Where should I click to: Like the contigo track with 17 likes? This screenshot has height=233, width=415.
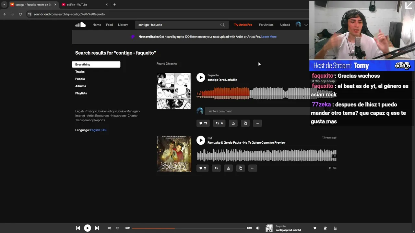click(203, 123)
